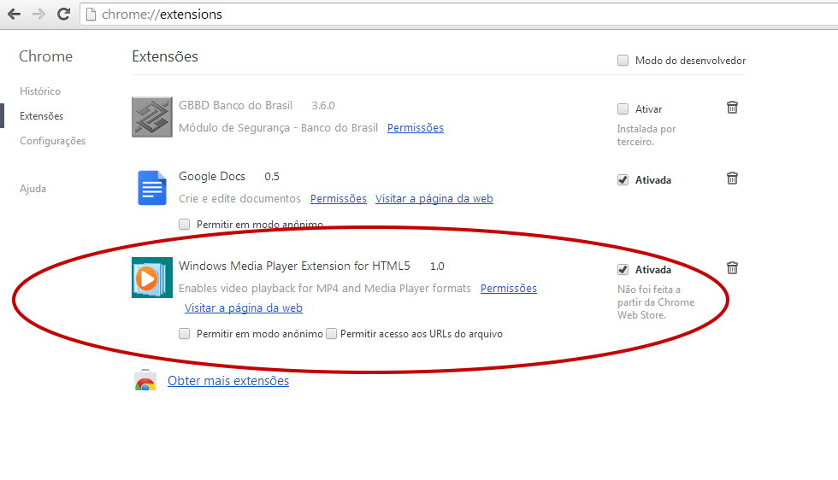This screenshot has height=480, width=838.
Task: Click 'Enables video playback for MP4' description
Action: pos(324,289)
